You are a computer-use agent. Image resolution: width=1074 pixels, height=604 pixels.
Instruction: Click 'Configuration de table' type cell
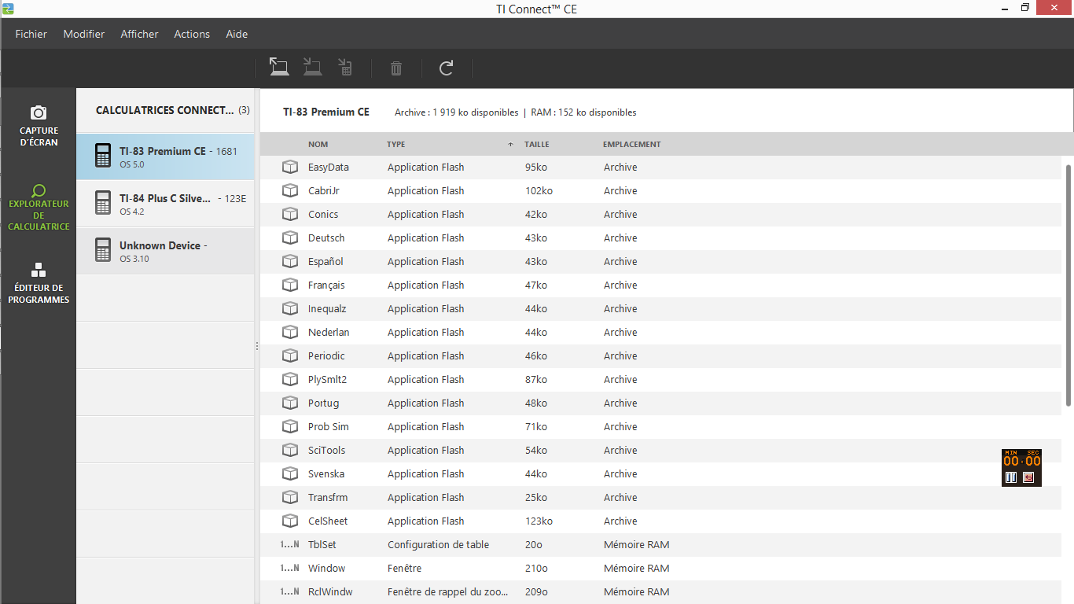[x=439, y=544]
